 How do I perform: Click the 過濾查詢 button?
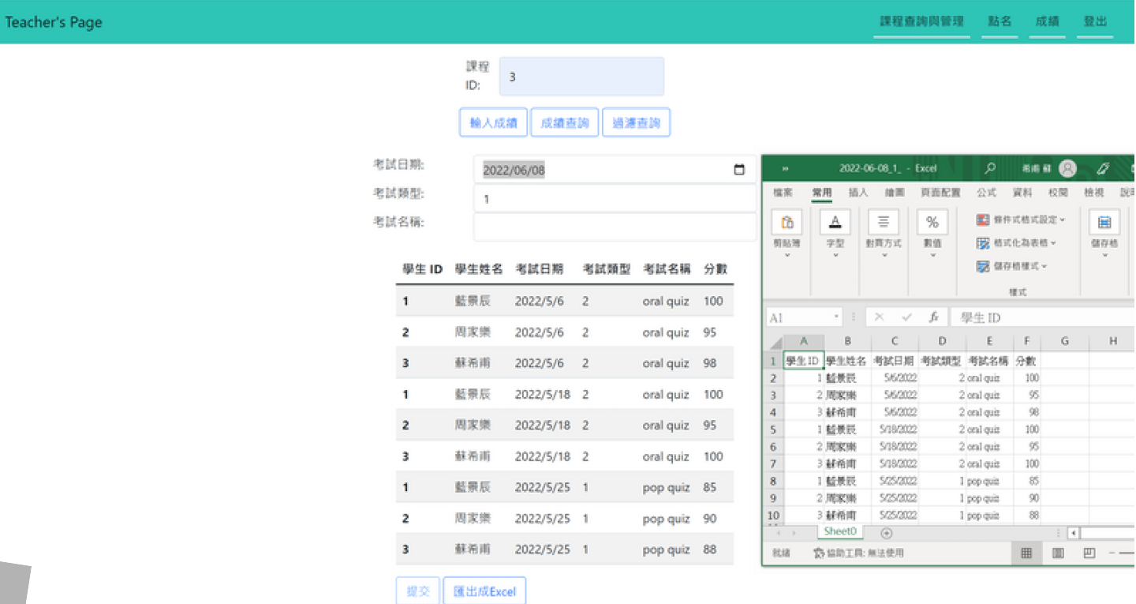(637, 122)
